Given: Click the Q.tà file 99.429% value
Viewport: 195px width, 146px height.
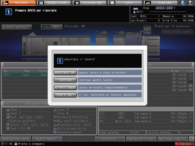Looking at the screenshot, I should pos(188,21).
